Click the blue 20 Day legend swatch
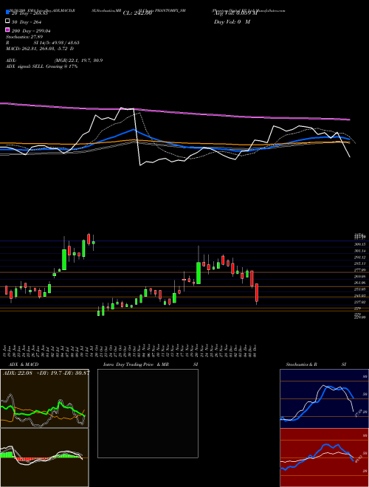Viewport: 369px width, 487px height. pyautogui.click(x=7, y=12)
